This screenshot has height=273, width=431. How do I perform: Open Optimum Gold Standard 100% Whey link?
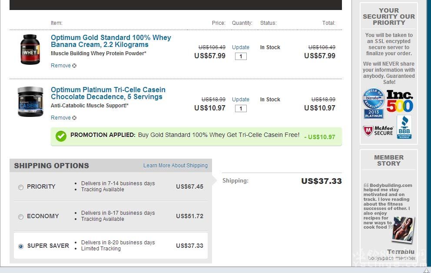(x=111, y=41)
